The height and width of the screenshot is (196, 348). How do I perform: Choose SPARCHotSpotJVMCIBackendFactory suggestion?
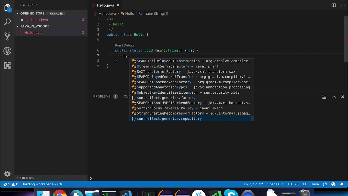(x=192, y=103)
